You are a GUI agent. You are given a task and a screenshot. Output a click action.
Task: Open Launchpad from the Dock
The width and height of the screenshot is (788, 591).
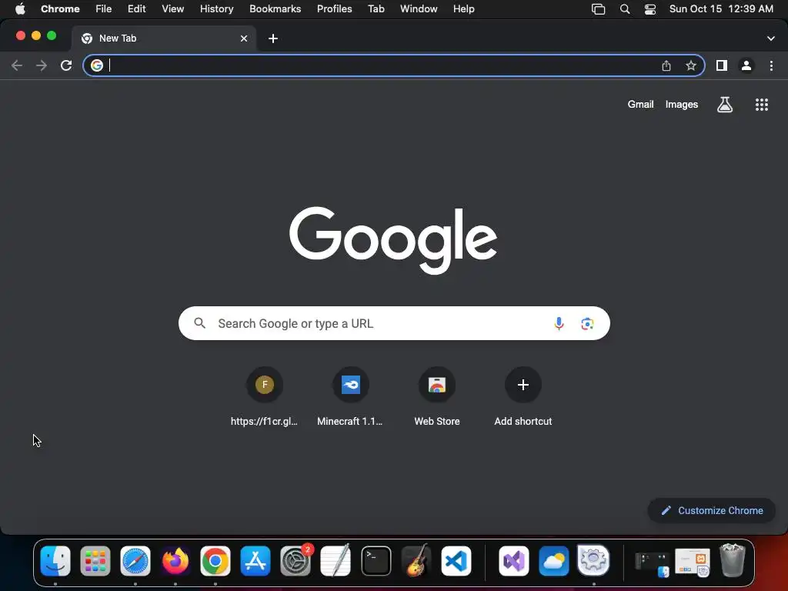pos(95,561)
